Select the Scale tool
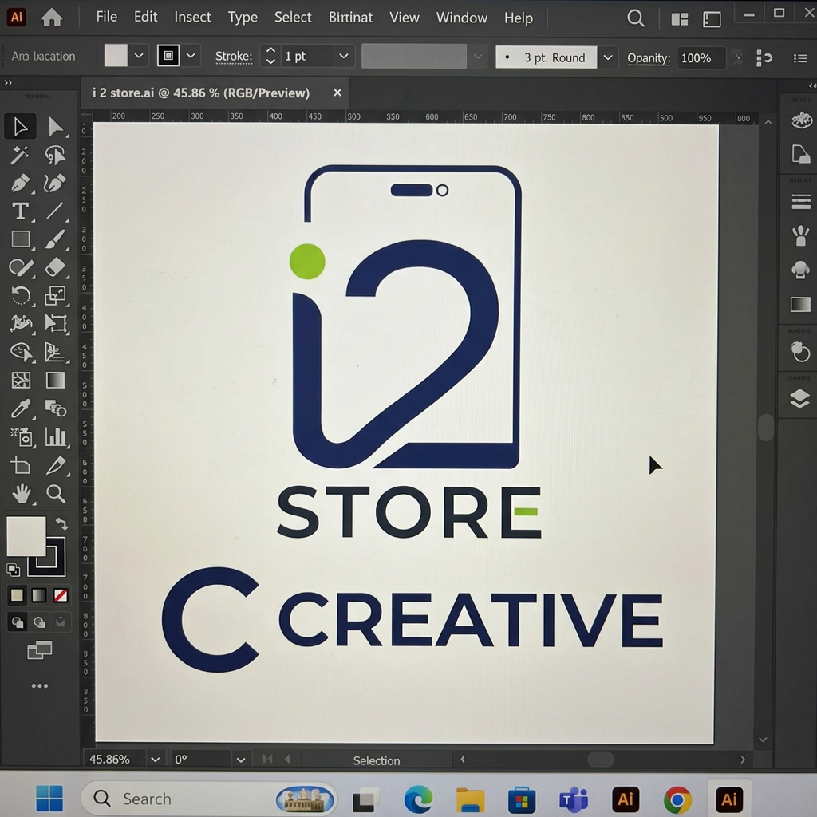This screenshot has width=817, height=817. click(x=55, y=295)
